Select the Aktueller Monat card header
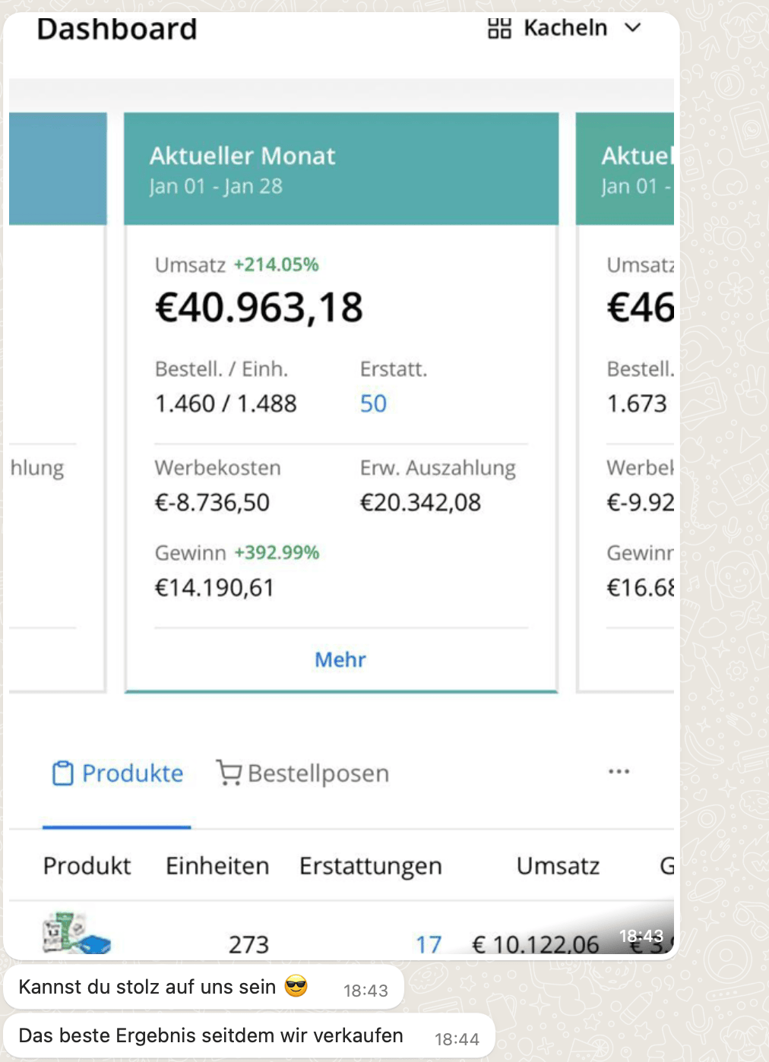The height and width of the screenshot is (1062, 769). point(341,169)
